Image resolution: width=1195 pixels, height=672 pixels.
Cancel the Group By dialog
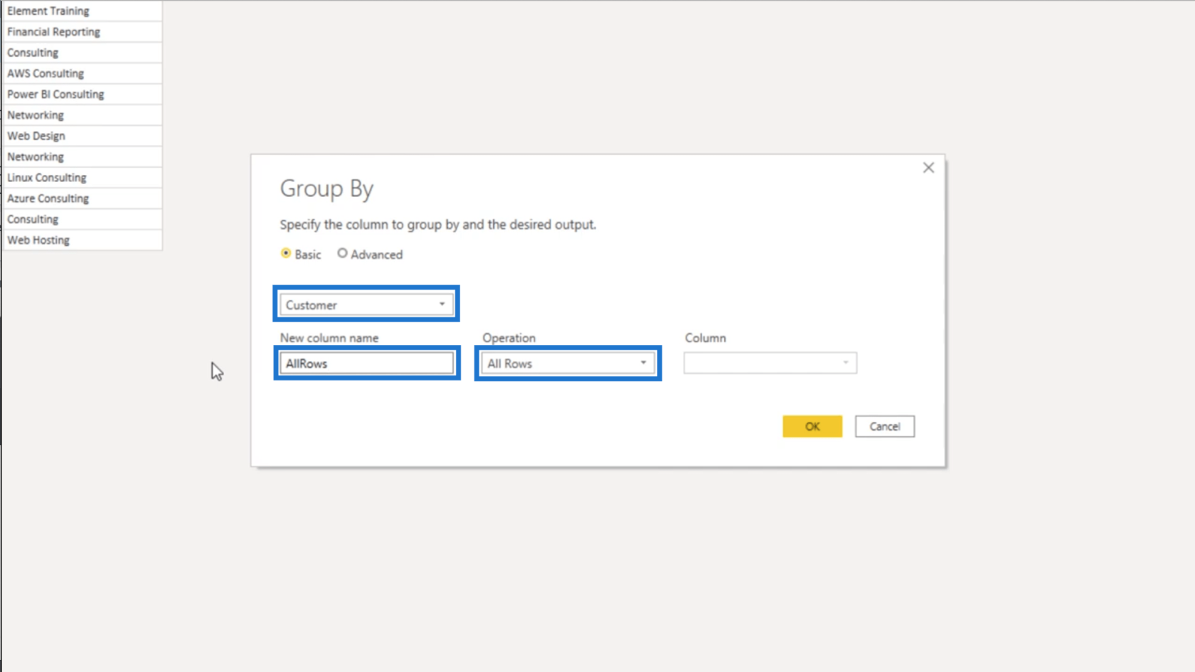(x=884, y=427)
